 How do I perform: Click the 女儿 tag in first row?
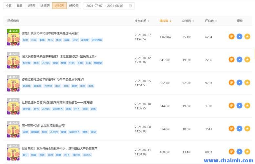click(x=50, y=40)
